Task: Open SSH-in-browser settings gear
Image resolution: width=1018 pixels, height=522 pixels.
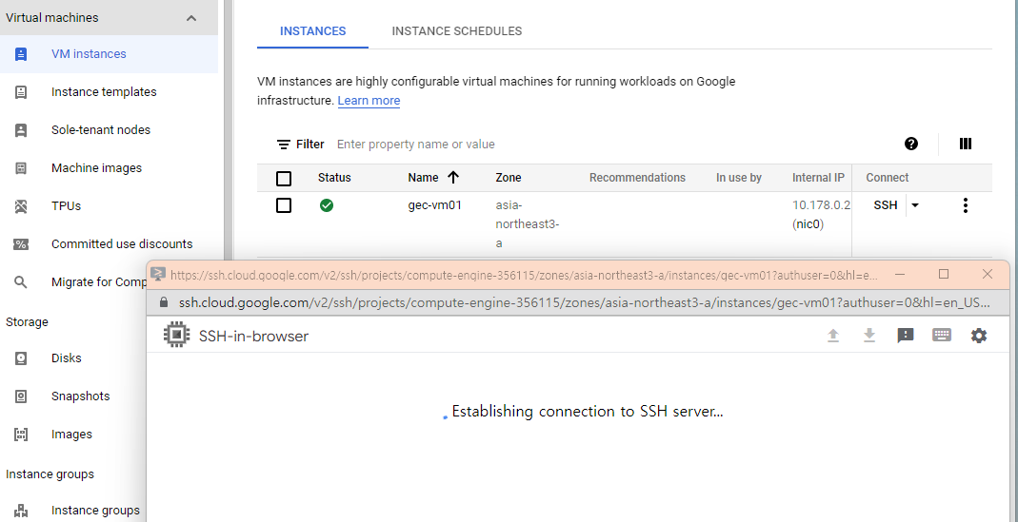Action: coord(978,336)
